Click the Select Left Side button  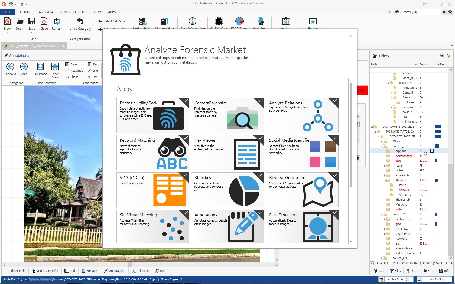112,21
